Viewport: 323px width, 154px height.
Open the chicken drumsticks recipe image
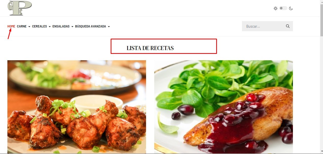[77, 107]
